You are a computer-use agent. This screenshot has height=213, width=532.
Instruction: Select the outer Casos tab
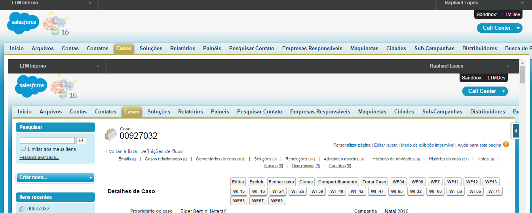pos(124,48)
